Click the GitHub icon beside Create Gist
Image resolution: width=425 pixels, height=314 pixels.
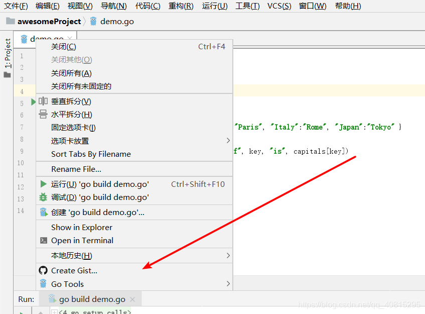tap(43, 271)
